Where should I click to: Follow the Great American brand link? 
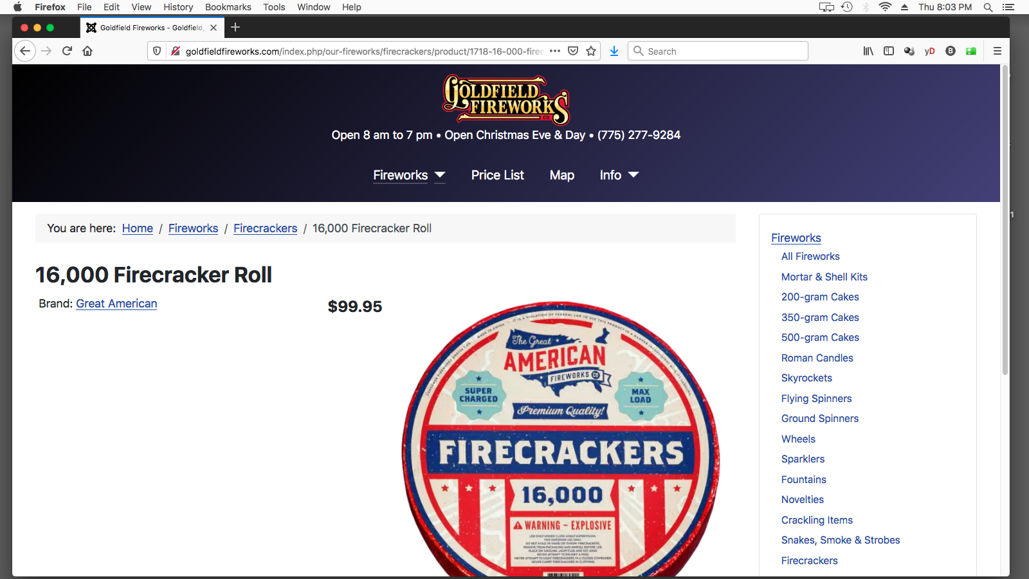pyautogui.click(x=116, y=304)
